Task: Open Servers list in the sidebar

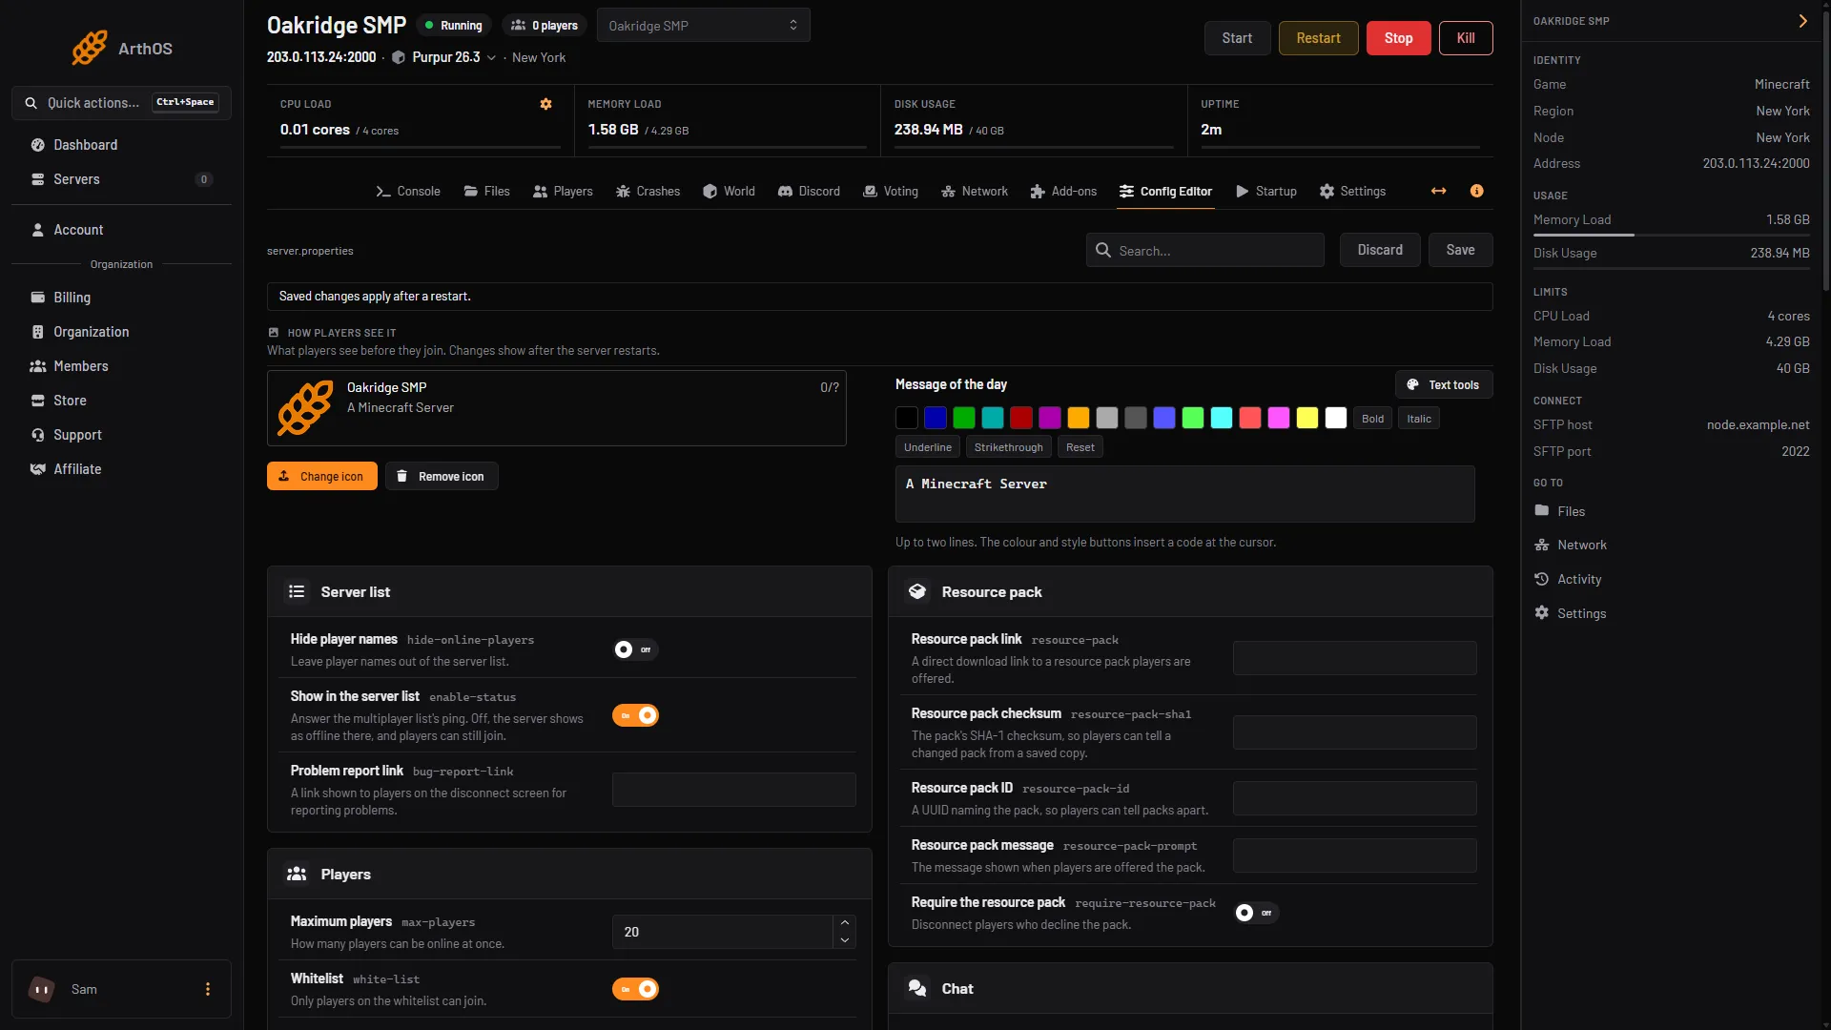Action: [x=121, y=179]
